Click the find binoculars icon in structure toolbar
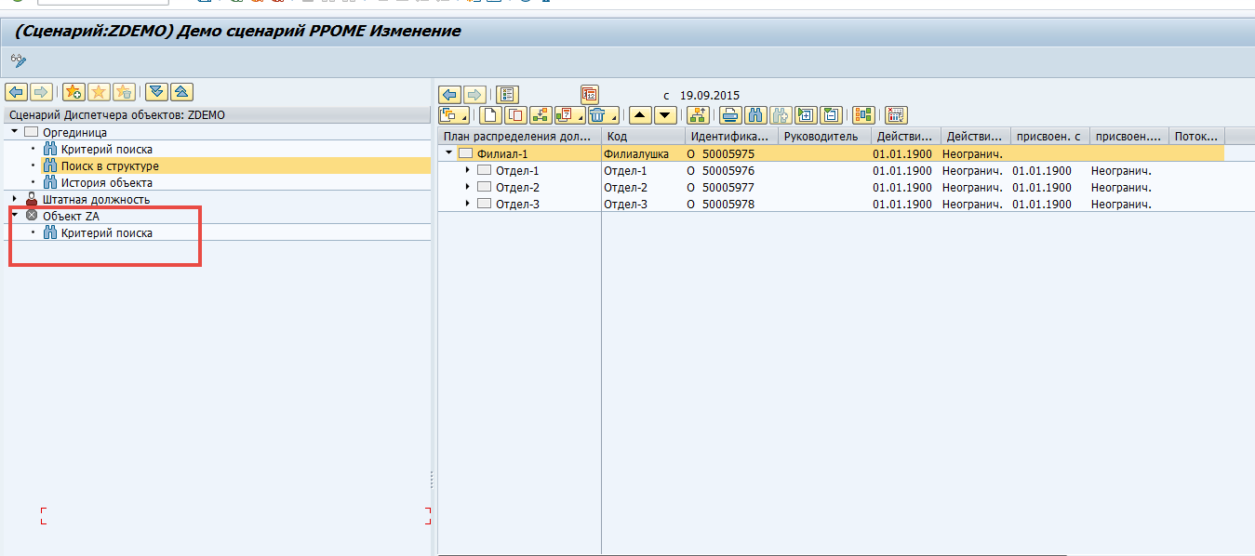Image resolution: width=1255 pixels, height=556 pixels. (755, 115)
